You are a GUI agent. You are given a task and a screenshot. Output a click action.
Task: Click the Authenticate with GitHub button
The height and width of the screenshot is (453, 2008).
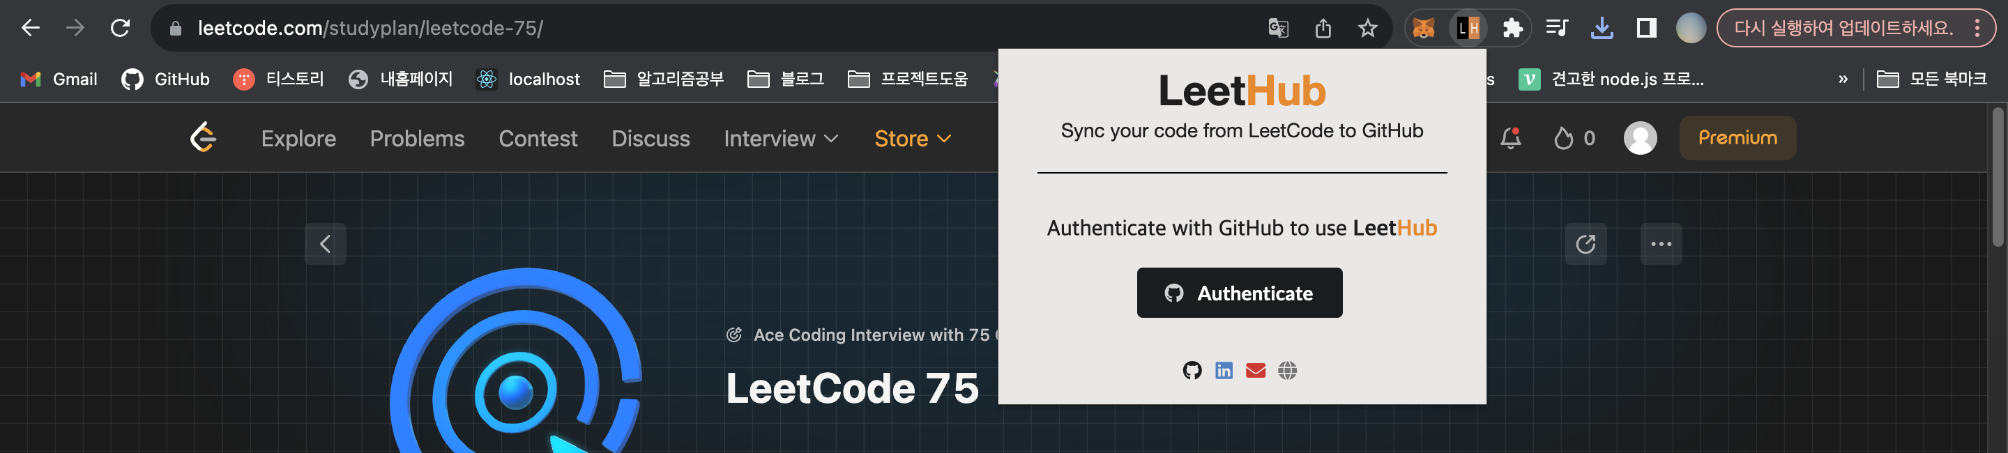click(x=1240, y=293)
